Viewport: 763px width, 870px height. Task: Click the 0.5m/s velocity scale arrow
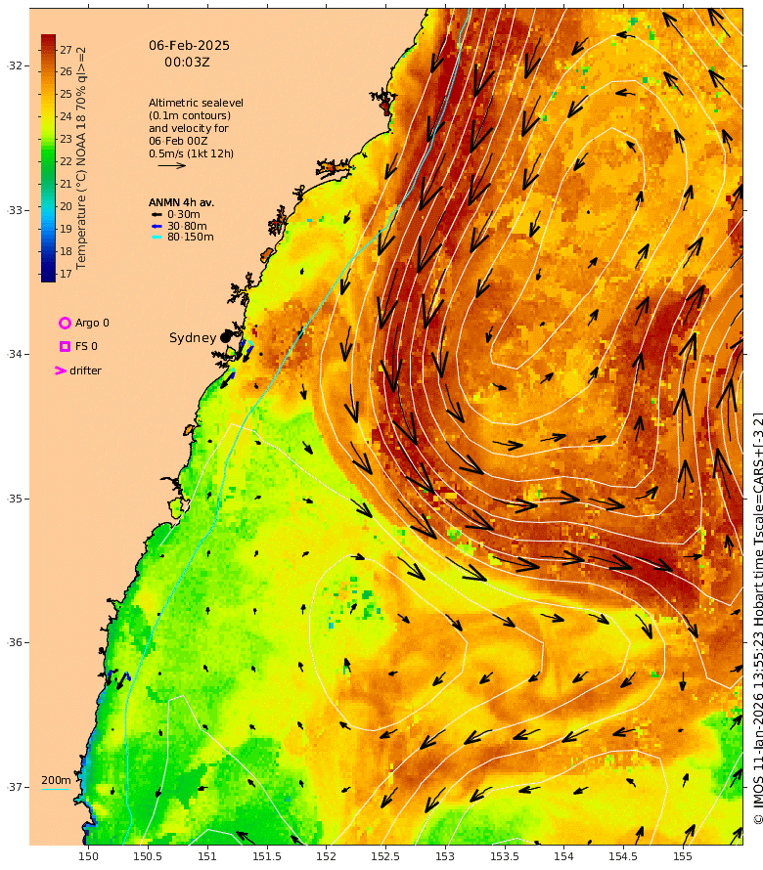(x=171, y=165)
